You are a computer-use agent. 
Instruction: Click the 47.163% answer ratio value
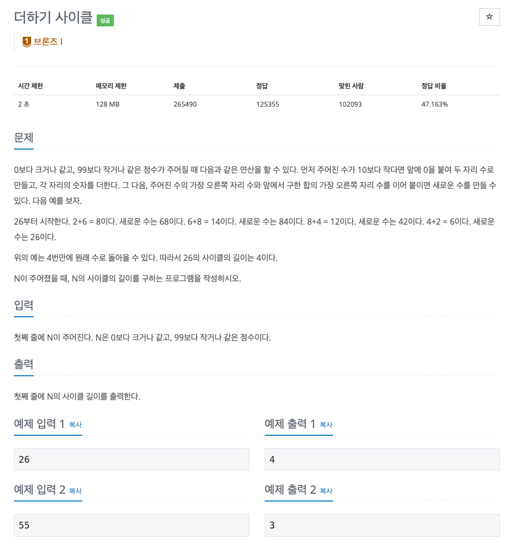point(434,104)
